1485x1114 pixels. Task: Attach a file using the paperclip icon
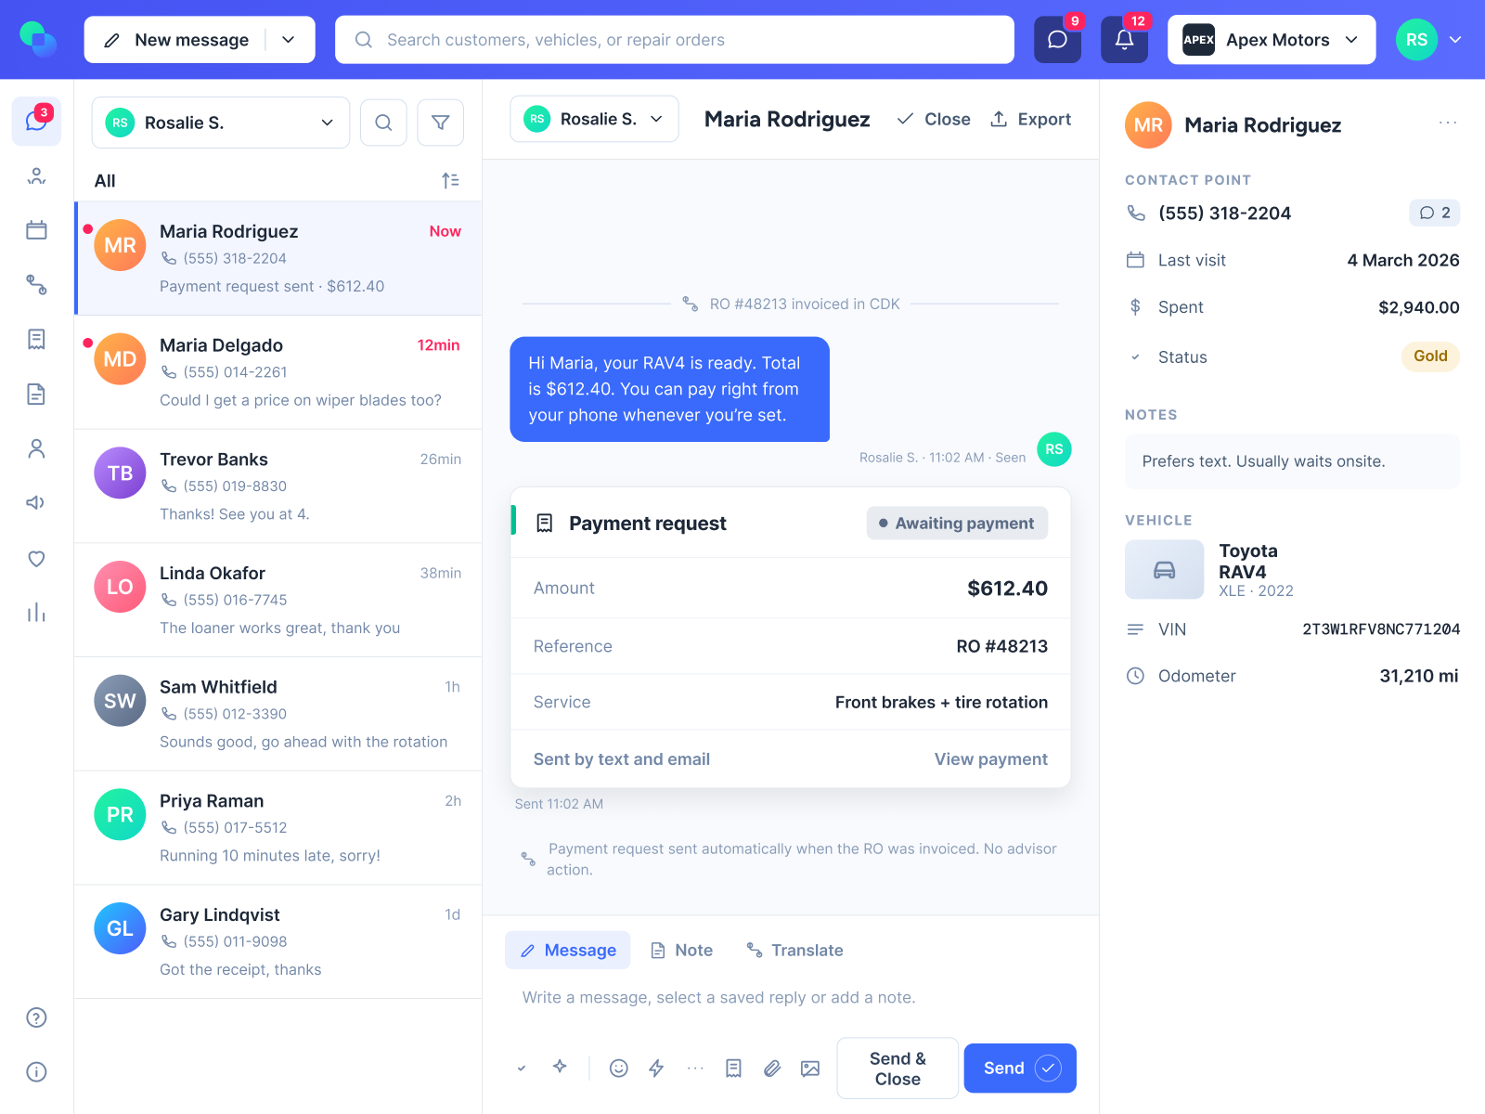[772, 1069]
